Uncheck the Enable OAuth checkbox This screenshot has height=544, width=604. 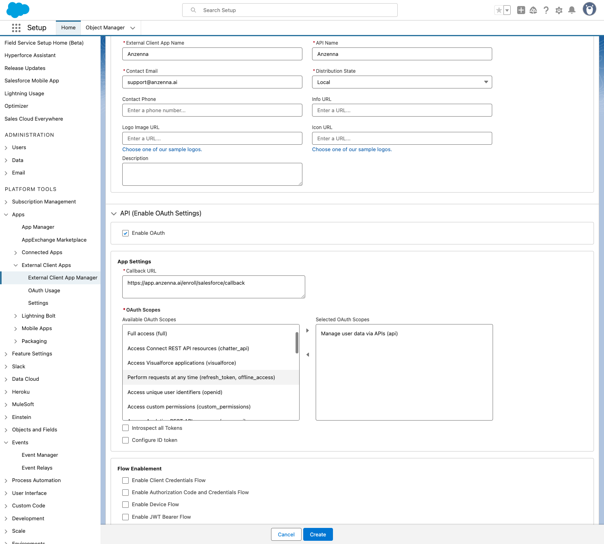125,233
